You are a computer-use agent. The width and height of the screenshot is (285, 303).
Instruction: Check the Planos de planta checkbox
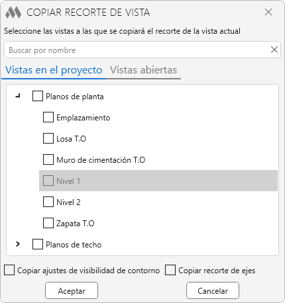[38, 96]
